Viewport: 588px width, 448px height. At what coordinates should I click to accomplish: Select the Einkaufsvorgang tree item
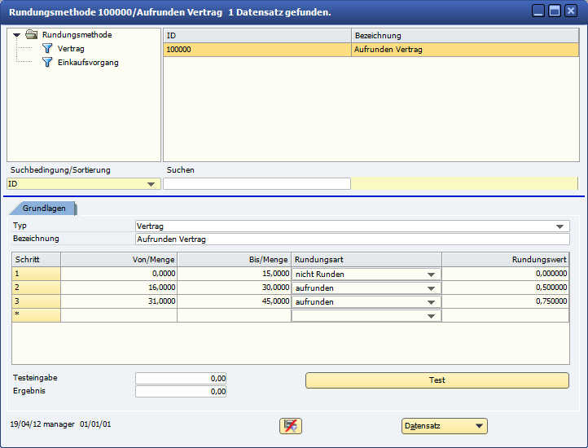[x=88, y=63]
